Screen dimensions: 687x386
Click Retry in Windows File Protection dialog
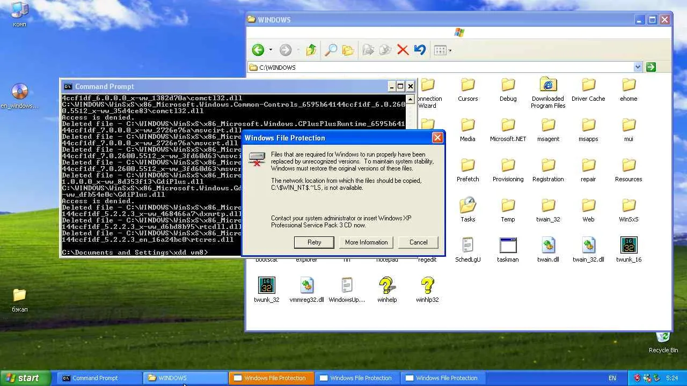point(314,242)
